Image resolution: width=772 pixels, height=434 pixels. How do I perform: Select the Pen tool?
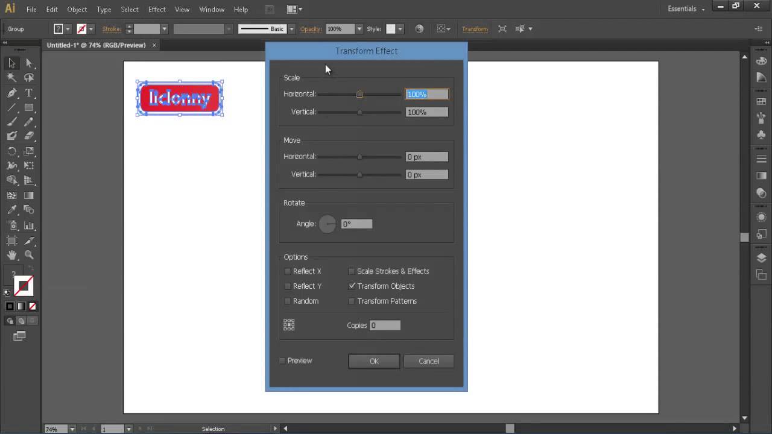[x=11, y=93]
